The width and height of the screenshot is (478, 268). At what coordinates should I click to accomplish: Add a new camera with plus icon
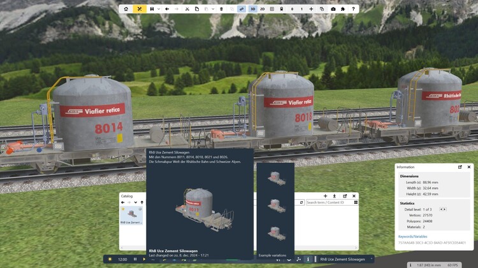click(x=311, y=9)
